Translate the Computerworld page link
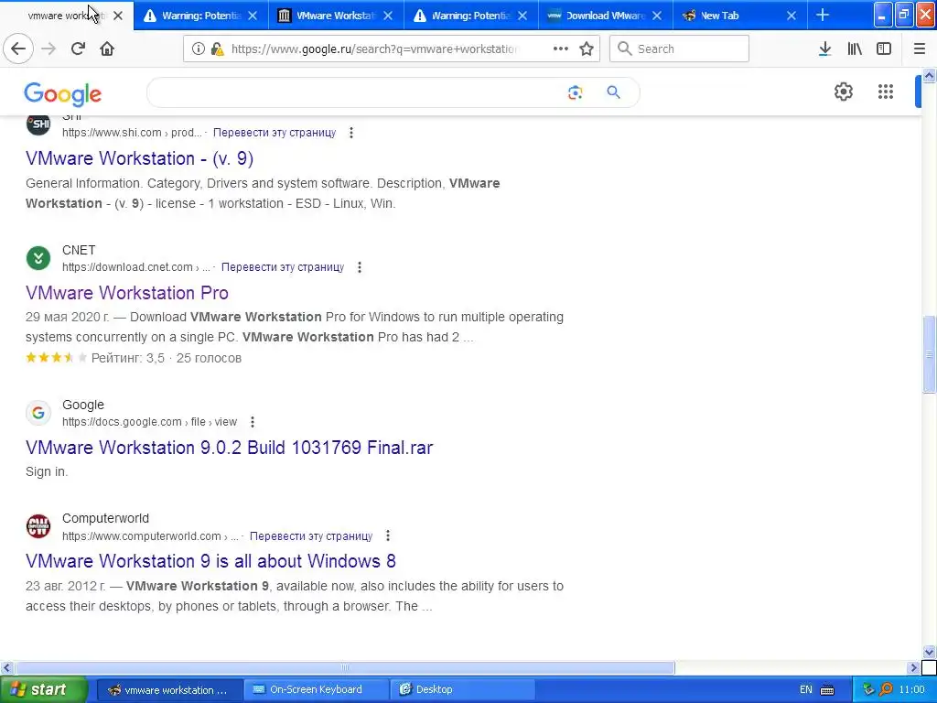 coord(311,536)
